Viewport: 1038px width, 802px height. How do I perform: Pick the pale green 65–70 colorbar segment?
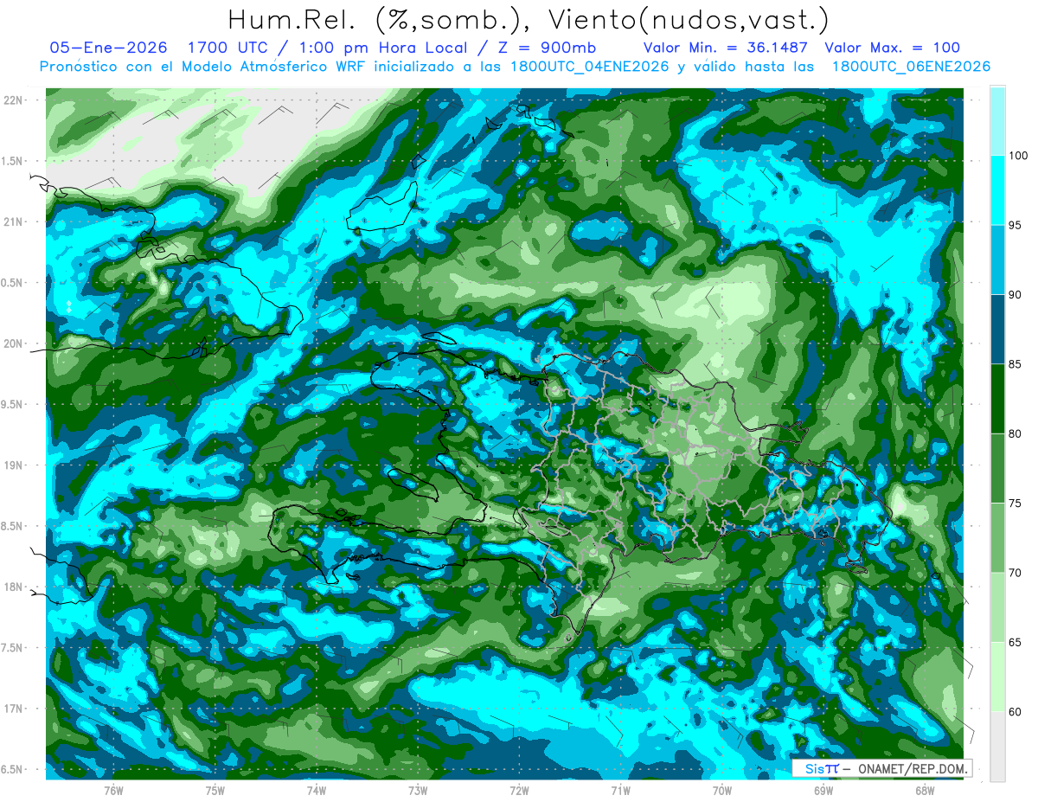click(x=997, y=606)
